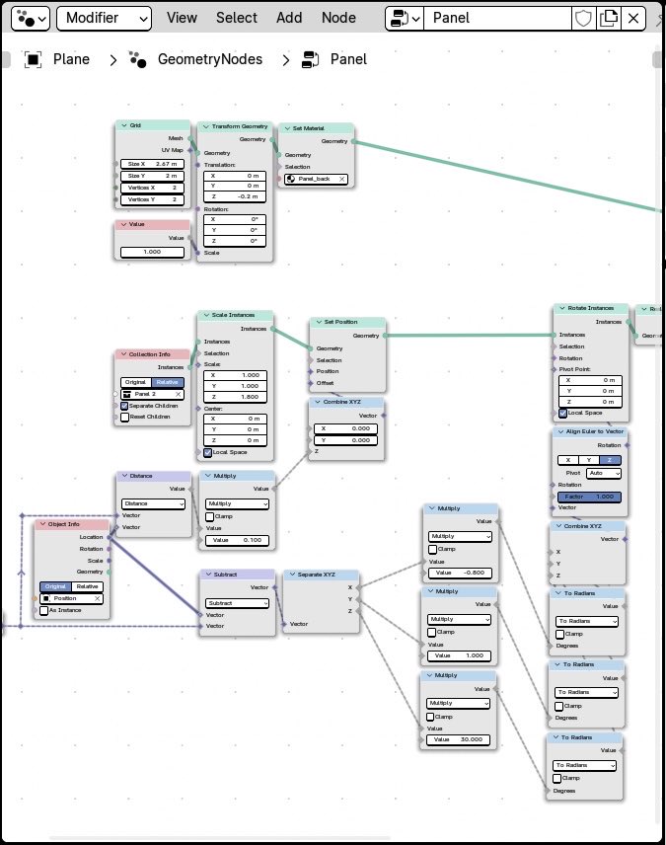Collapse the Collection Info node
This screenshot has width=666, height=845.
pos(123,354)
